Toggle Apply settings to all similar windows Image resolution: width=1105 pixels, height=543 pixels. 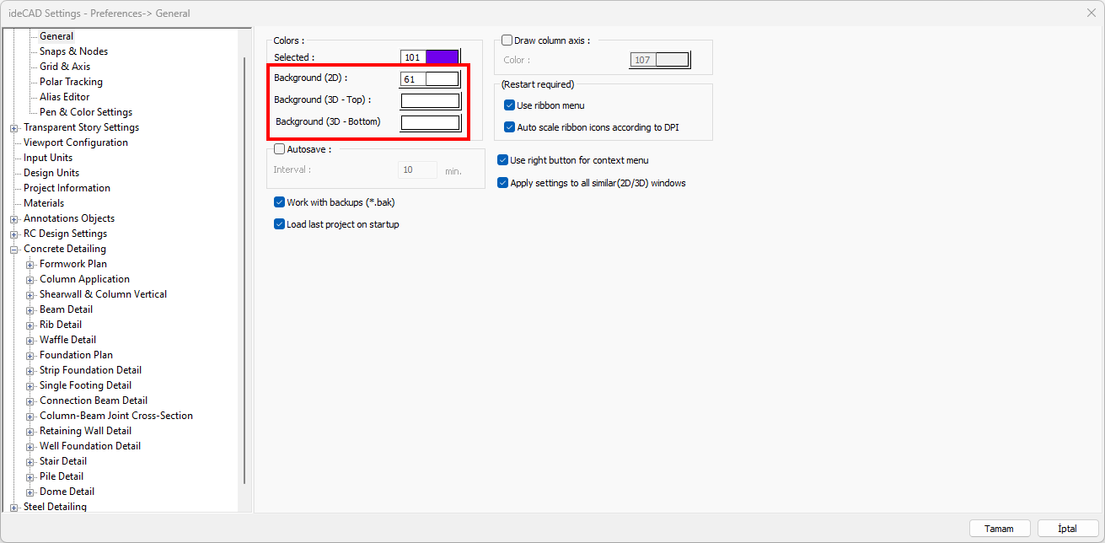(x=503, y=183)
